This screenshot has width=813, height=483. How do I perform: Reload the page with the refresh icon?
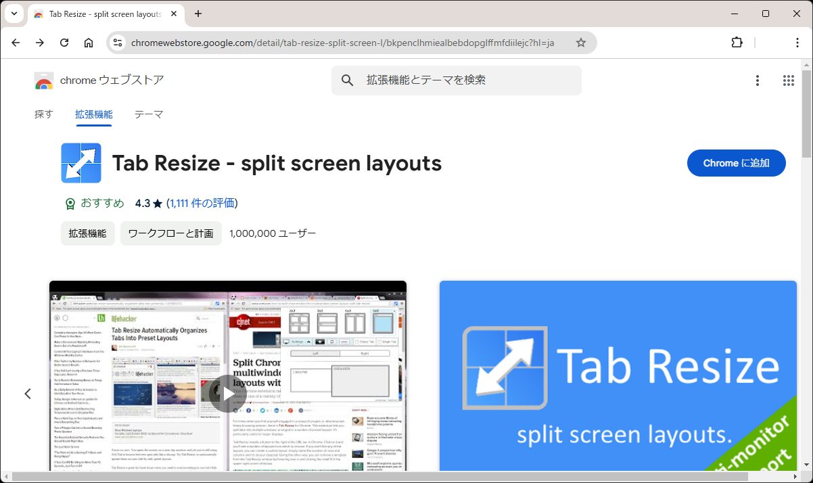pos(64,42)
